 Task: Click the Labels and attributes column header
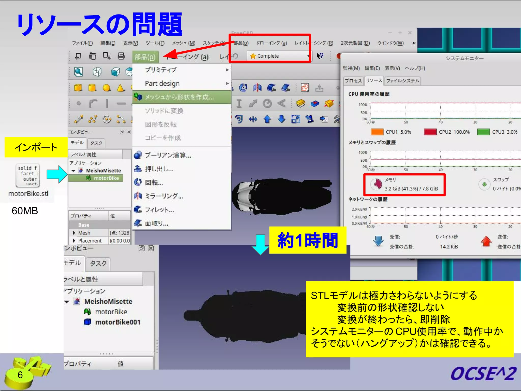click(x=96, y=154)
